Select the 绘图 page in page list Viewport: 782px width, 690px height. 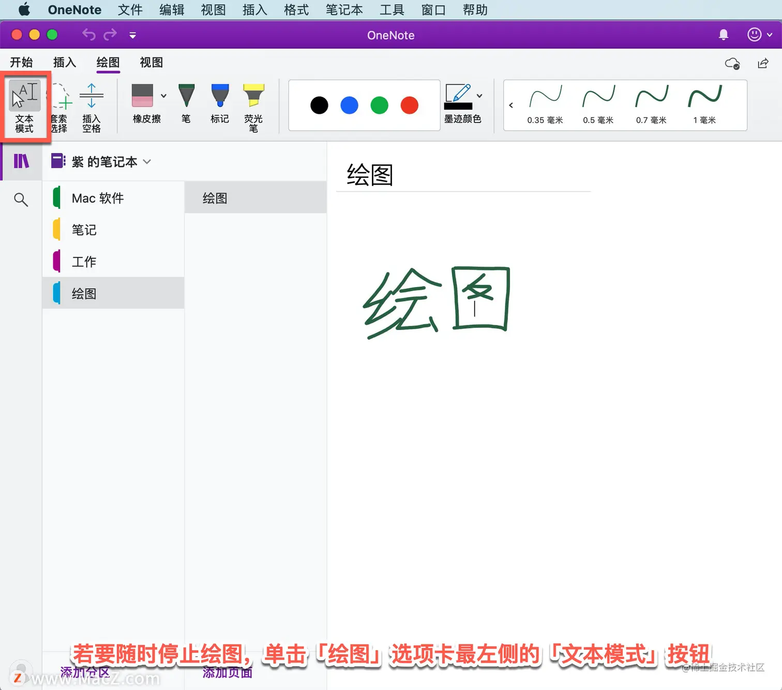pos(255,198)
